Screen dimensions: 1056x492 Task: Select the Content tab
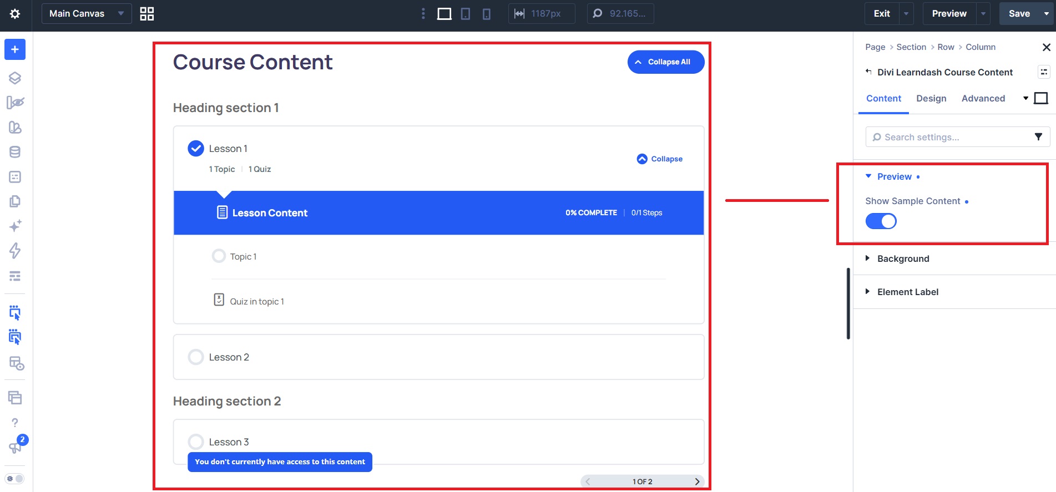click(x=883, y=98)
